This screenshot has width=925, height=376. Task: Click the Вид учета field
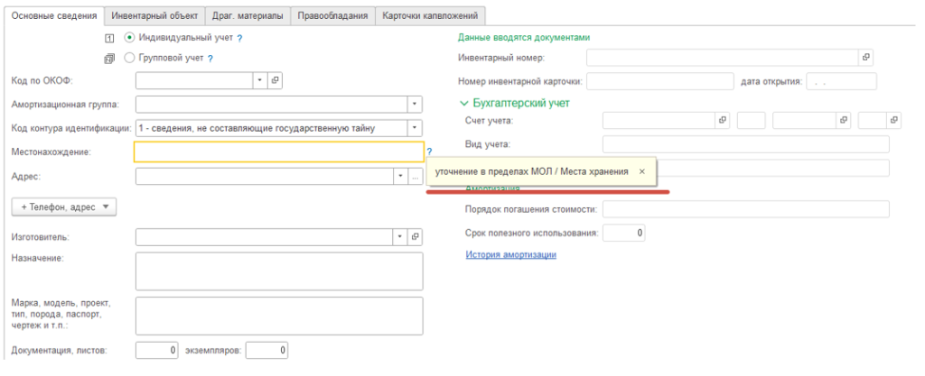[745, 143]
